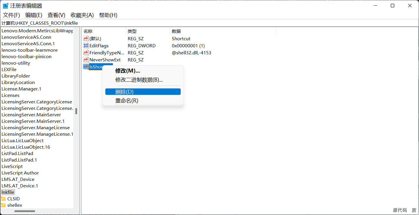Select the LicensingServer.ManageLicense key
The width and height of the screenshot is (419, 215).
pyautogui.click(x=36, y=127)
